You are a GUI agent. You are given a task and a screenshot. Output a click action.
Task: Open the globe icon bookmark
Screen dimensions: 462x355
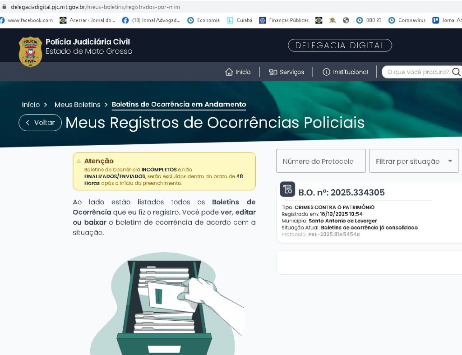(x=346, y=20)
